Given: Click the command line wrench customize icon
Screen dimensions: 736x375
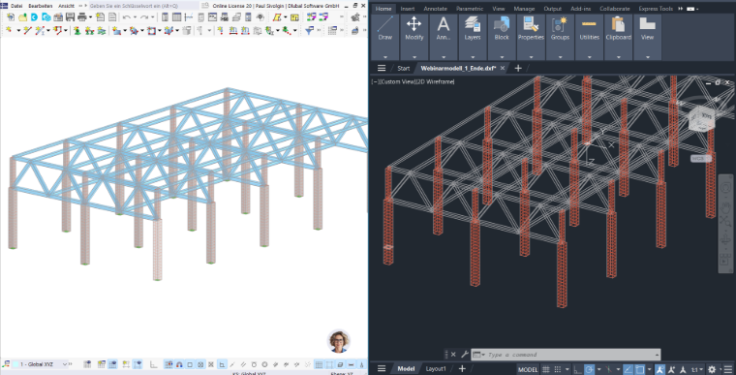Looking at the screenshot, I should [x=464, y=355].
